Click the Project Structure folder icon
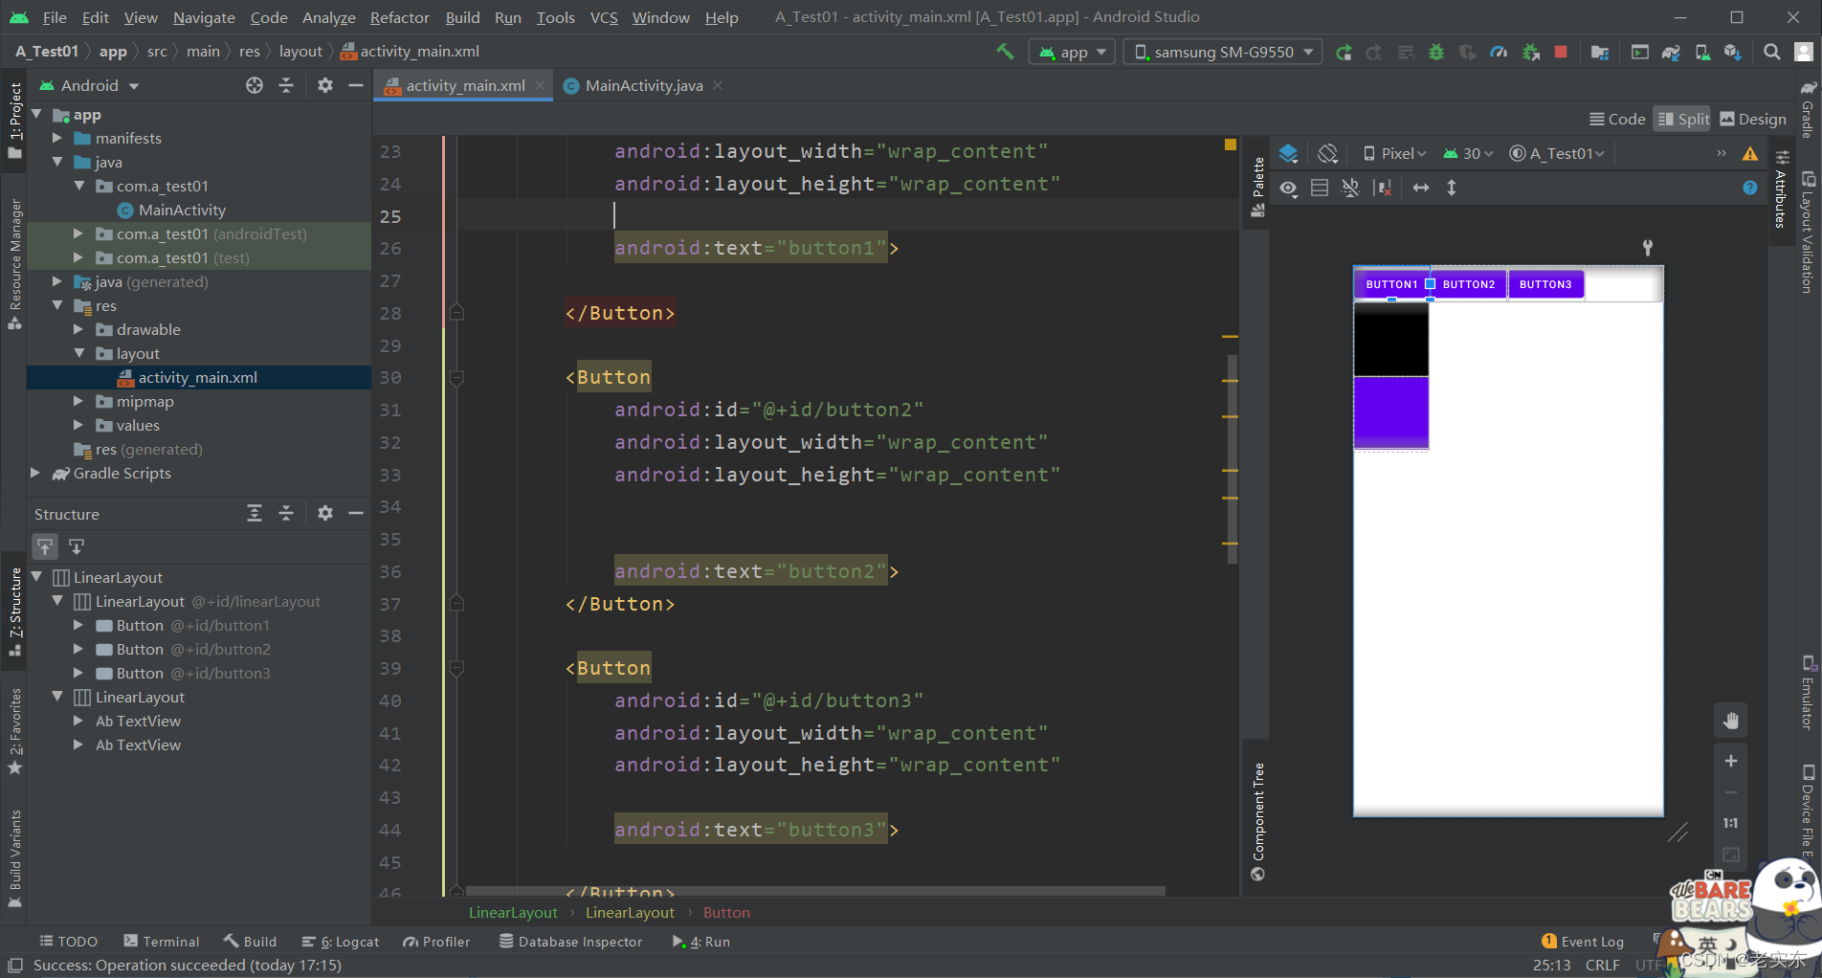This screenshot has height=978, width=1822. [x=1600, y=52]
